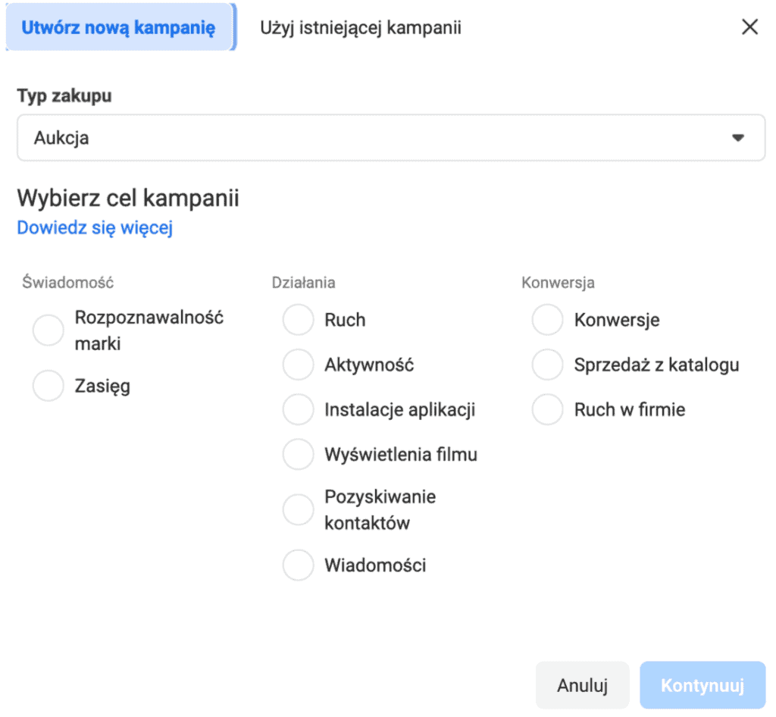
Task: Switch to Utwórz nową kampanię tab
Action: (x=119, y=28)
